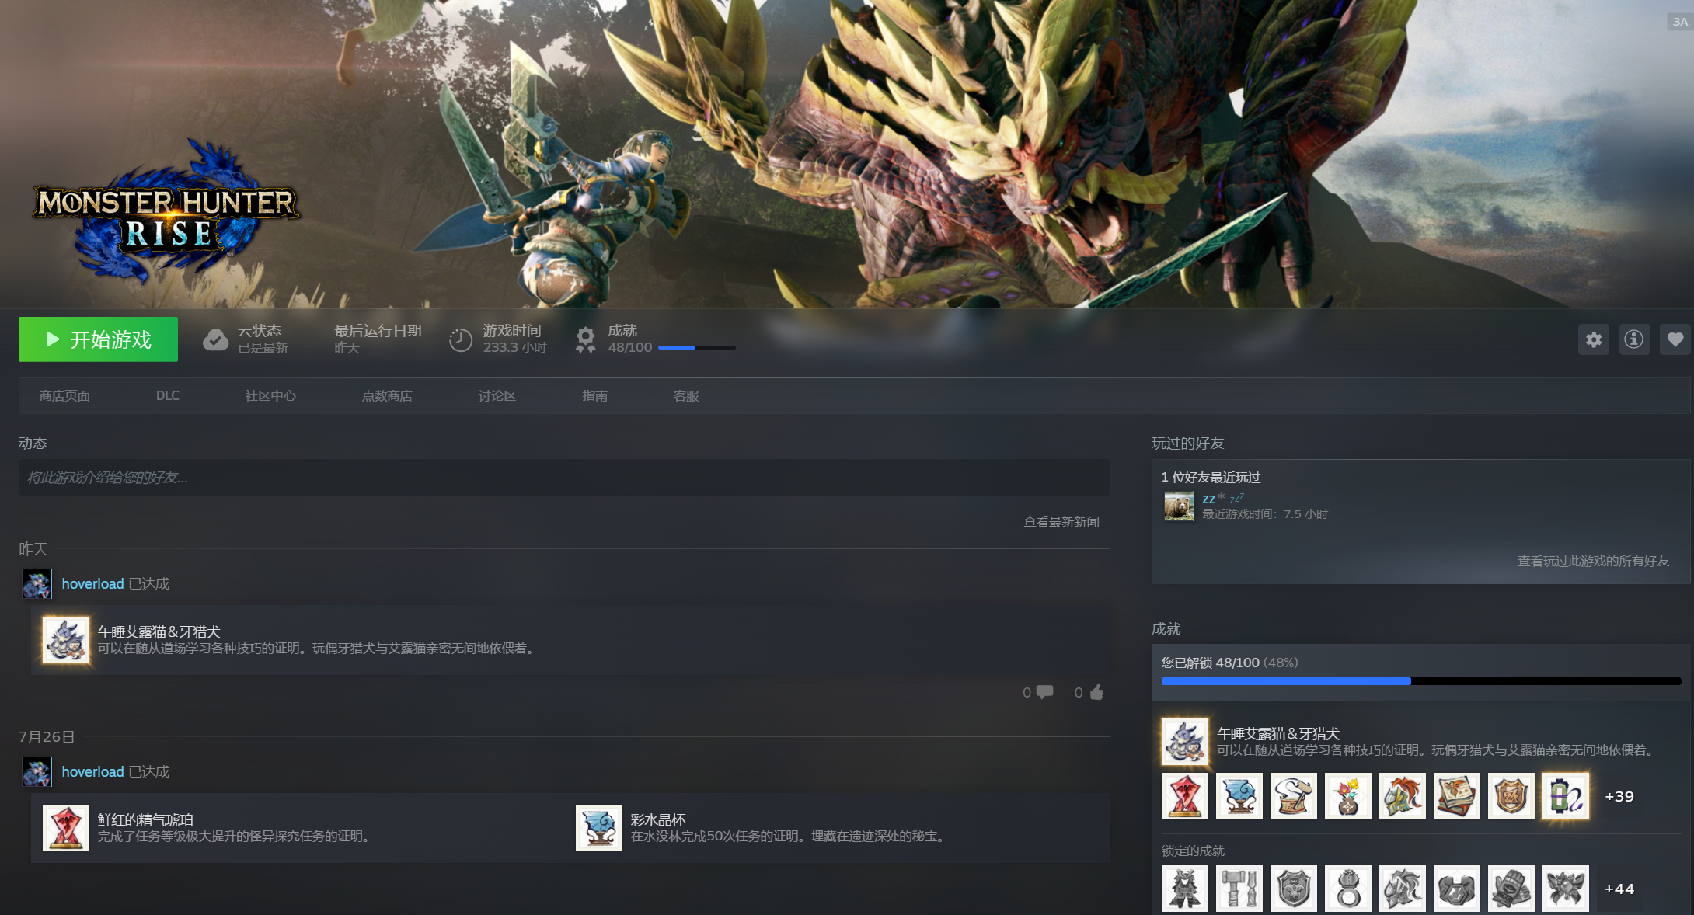Screen dimensions: 1694x915
Task: Click crystal cup unlocked achievement icon in panel
Action: point(1239,796)
